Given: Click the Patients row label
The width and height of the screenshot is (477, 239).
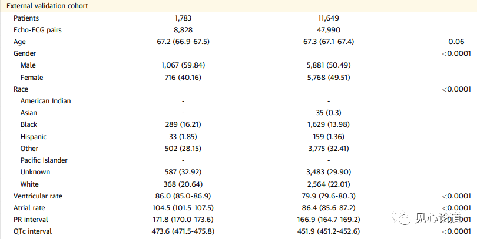Looking at the screenshot, I should [26, 18].
